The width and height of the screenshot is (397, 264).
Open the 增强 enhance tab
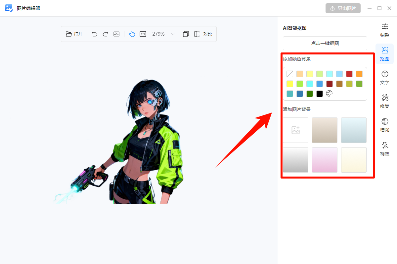tap(384, 125)
